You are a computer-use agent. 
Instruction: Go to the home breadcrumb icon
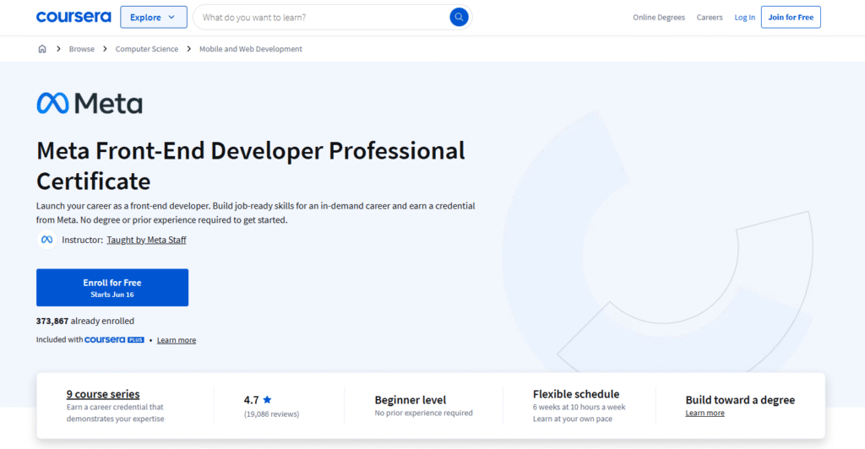[42, 49]
